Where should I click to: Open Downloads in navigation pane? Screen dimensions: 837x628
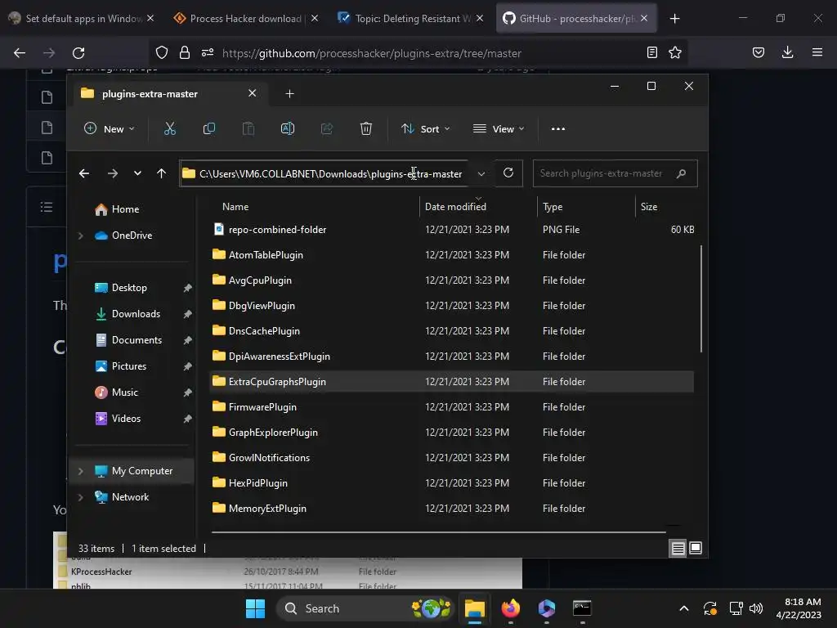[x=136, y=314]
